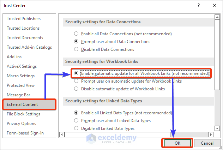
Task: Select Disable all Data Connections option
Action: [x=76, y=49]
